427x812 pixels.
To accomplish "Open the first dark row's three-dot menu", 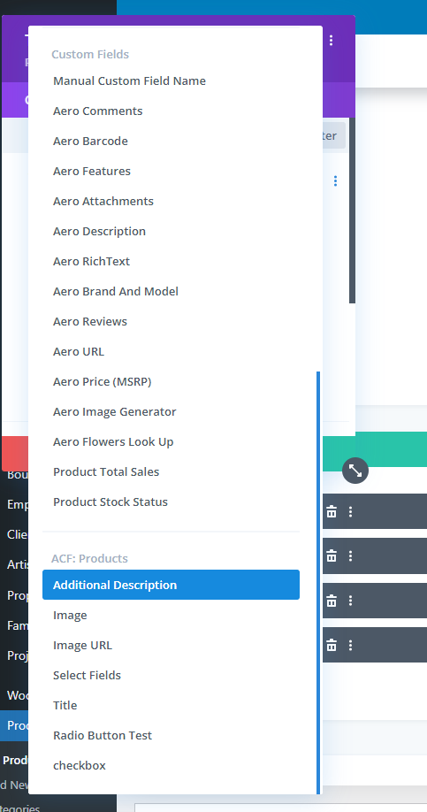I will [x=351, y=511].
